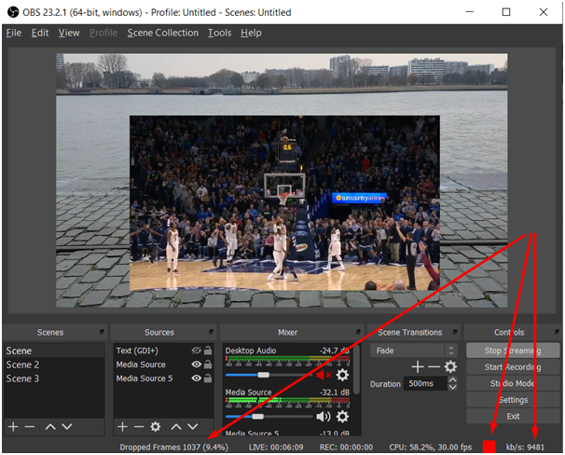Viewport: 565px width, 455px height.
Task: Add a new scene with plus icon
Action: [13, 426]
